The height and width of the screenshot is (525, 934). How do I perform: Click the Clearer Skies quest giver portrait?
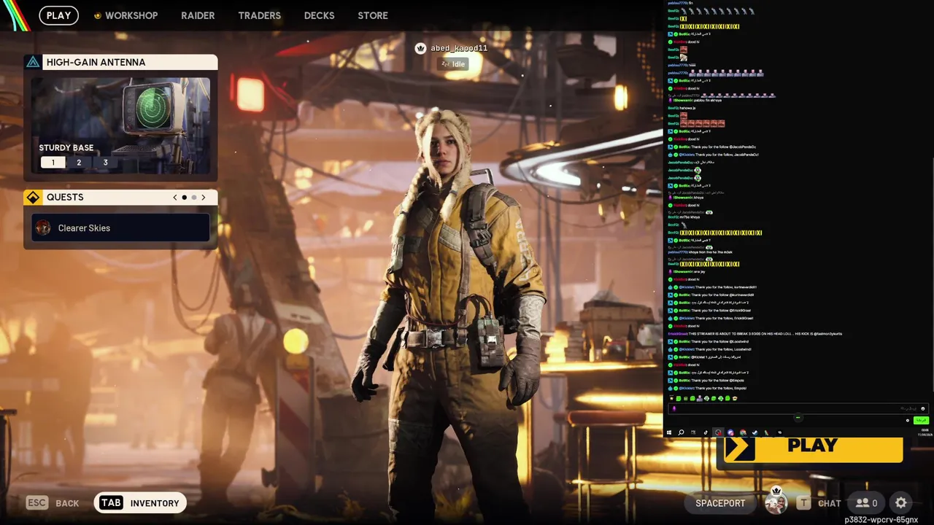pyautogui.click(x=43, y=228)
